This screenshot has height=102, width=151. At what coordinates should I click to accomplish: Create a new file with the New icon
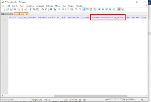tap(4, 9)
